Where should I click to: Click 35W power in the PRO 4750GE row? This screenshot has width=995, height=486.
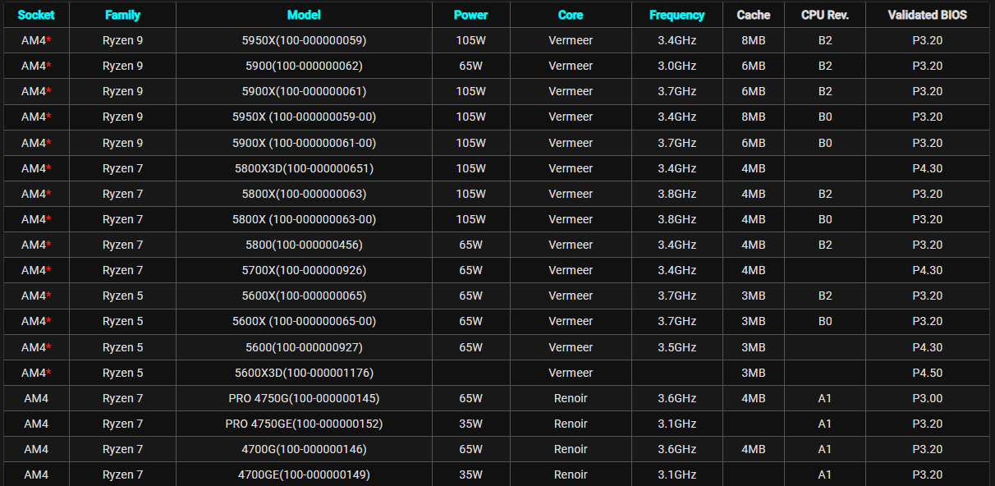click(x=471, y=424)
